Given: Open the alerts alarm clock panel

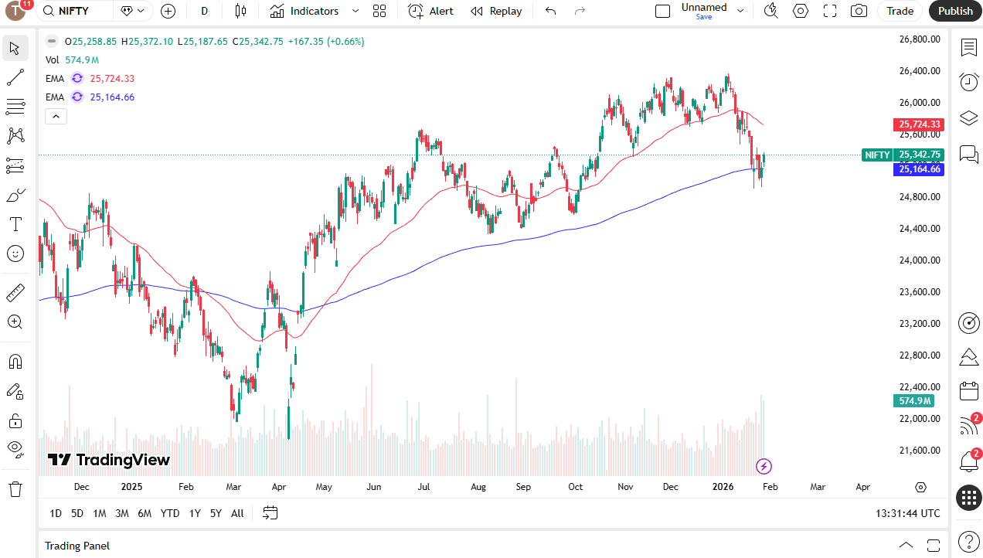Looking at the screenshot, I should click(x=968, y=82).
